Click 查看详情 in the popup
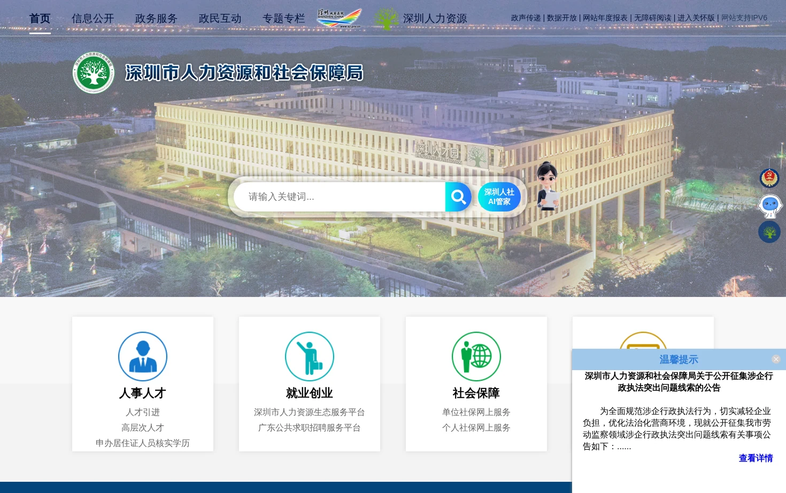The image size is (786, 493). [x=756, y=458]
